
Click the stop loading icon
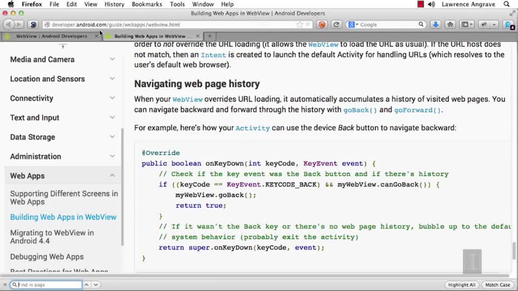pos(322,24)
